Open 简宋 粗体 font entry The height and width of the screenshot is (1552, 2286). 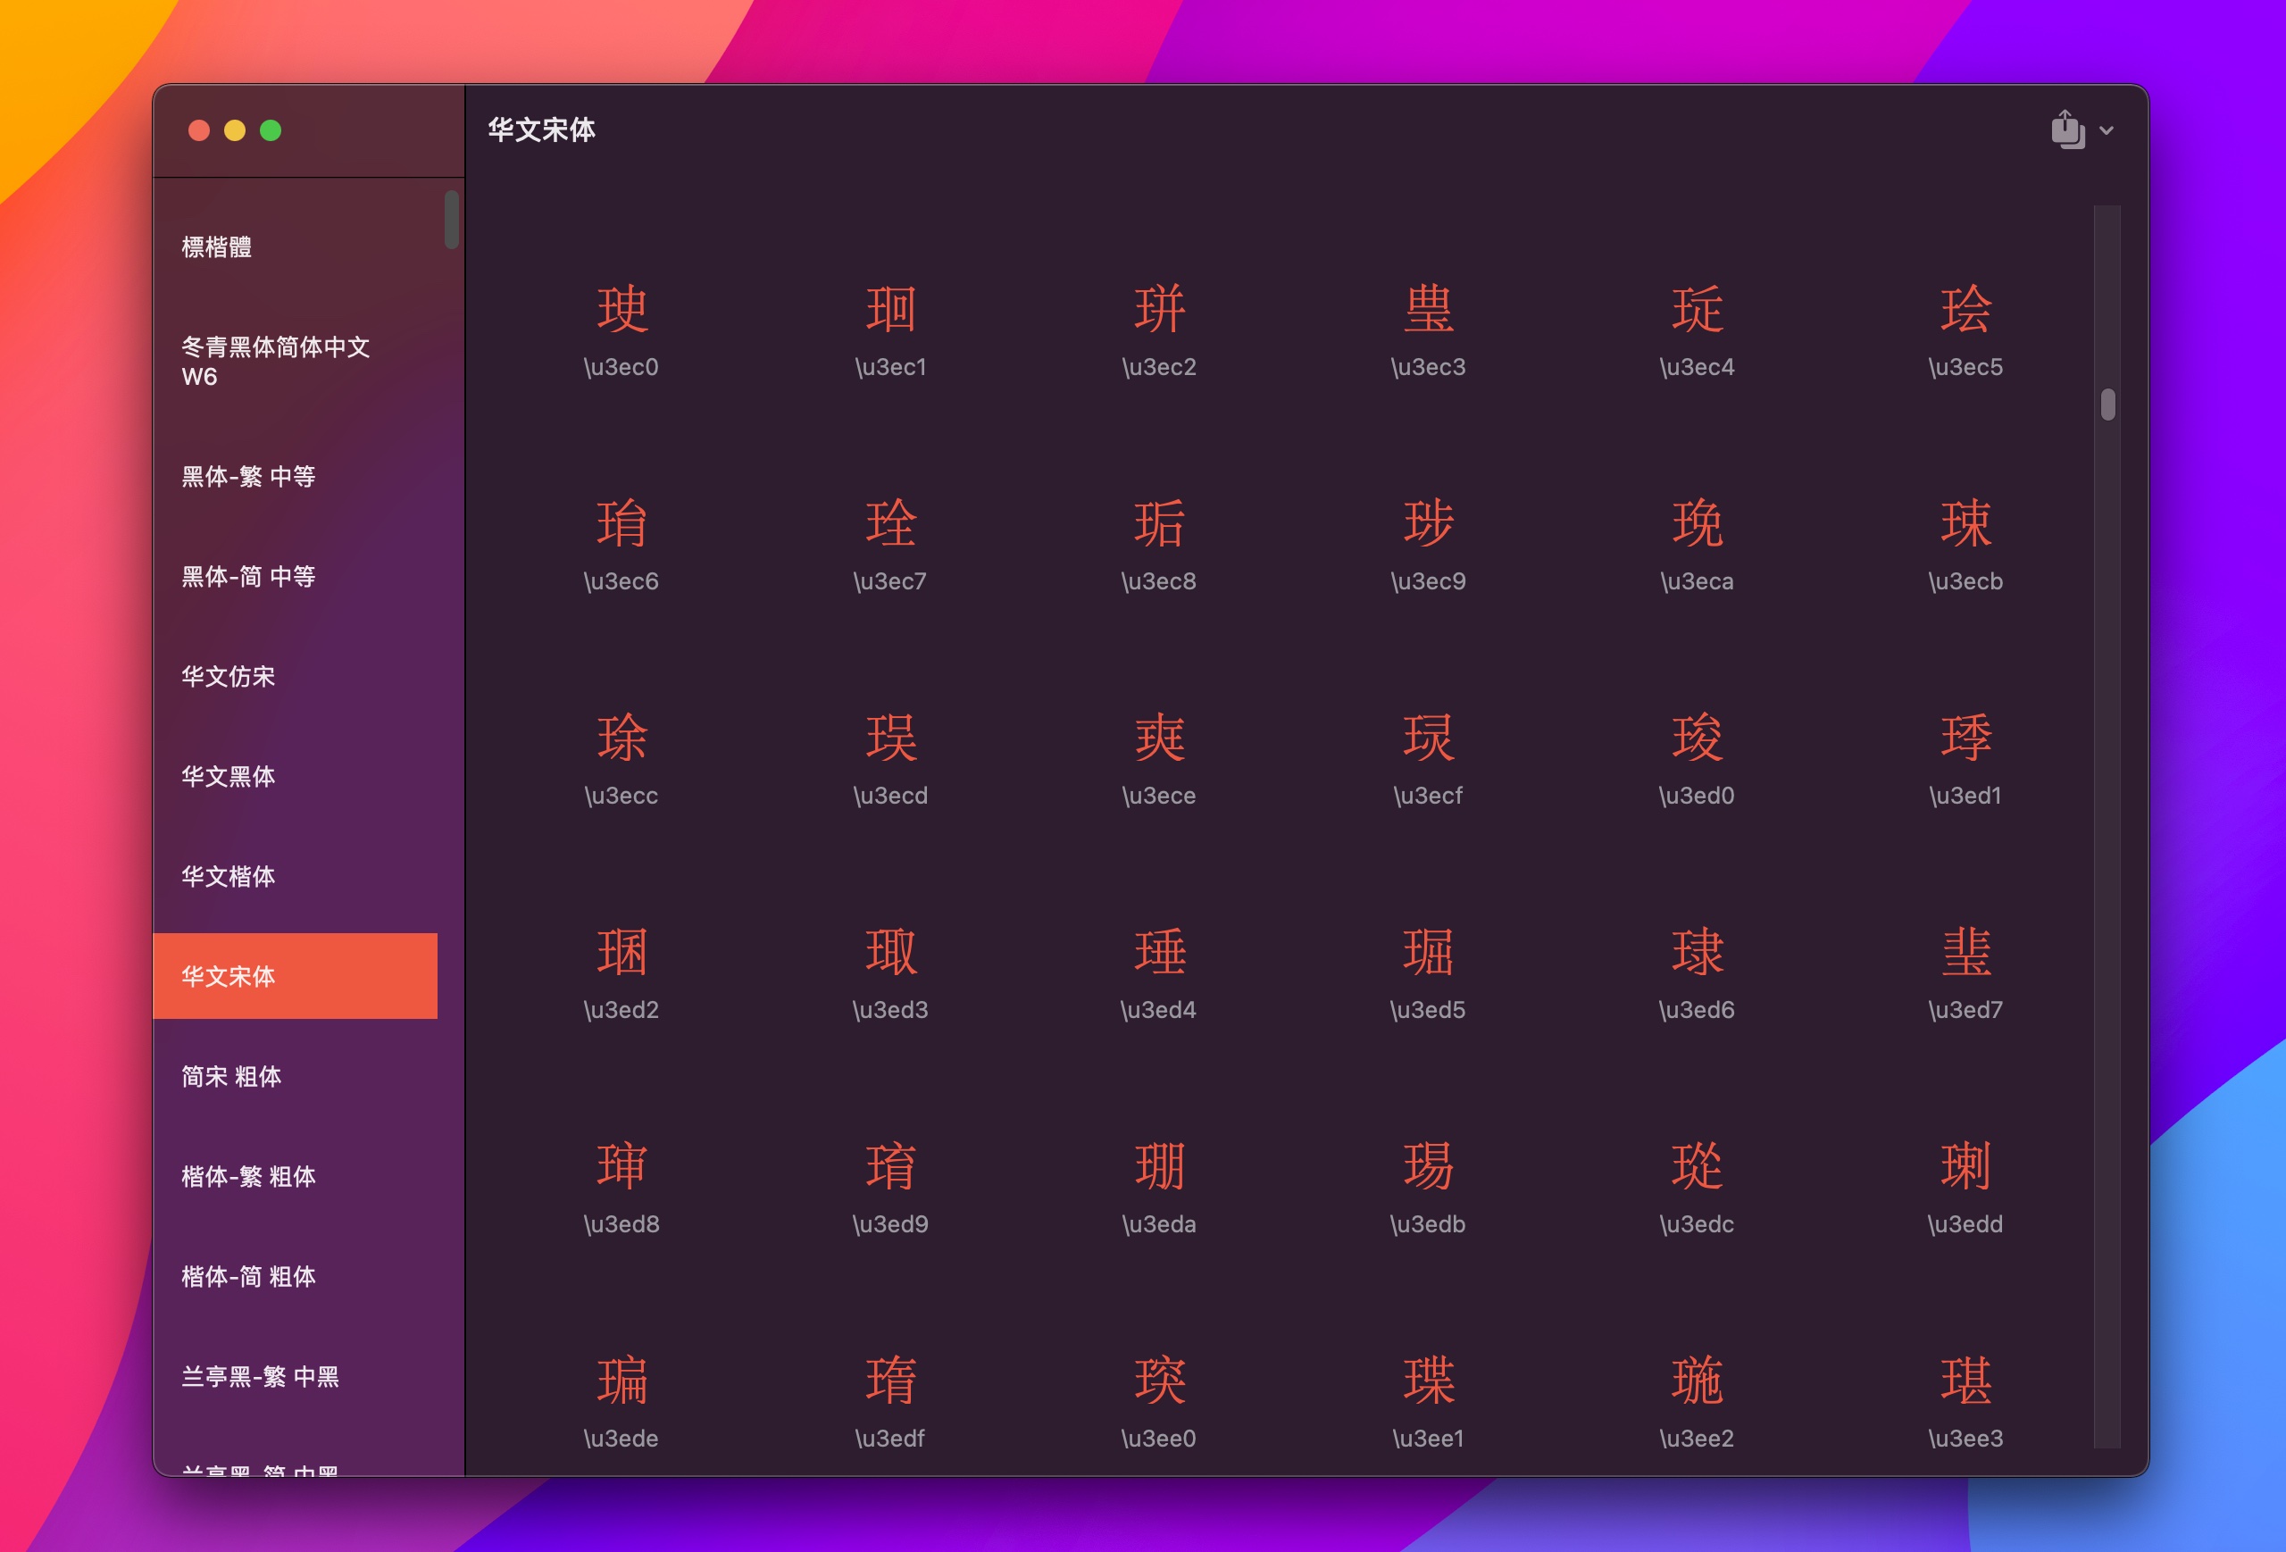point(231,1077)
